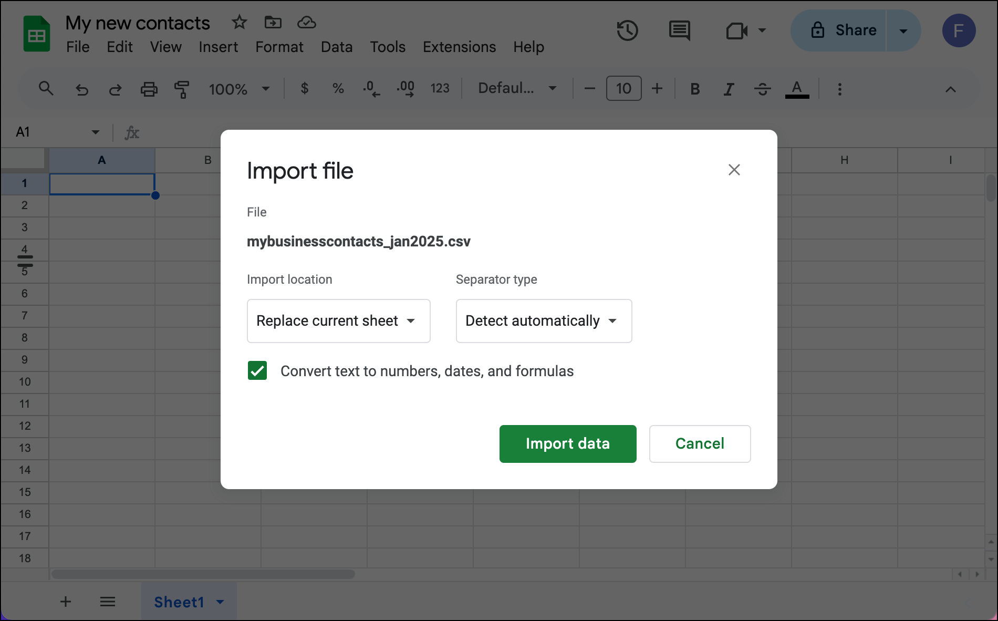Toggle bold formatting button
998x621 pixels.
[695, 89]
